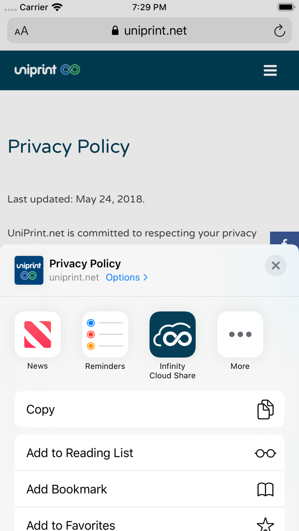
Task: Select Add to Reading List
Action: pos(80,452)
